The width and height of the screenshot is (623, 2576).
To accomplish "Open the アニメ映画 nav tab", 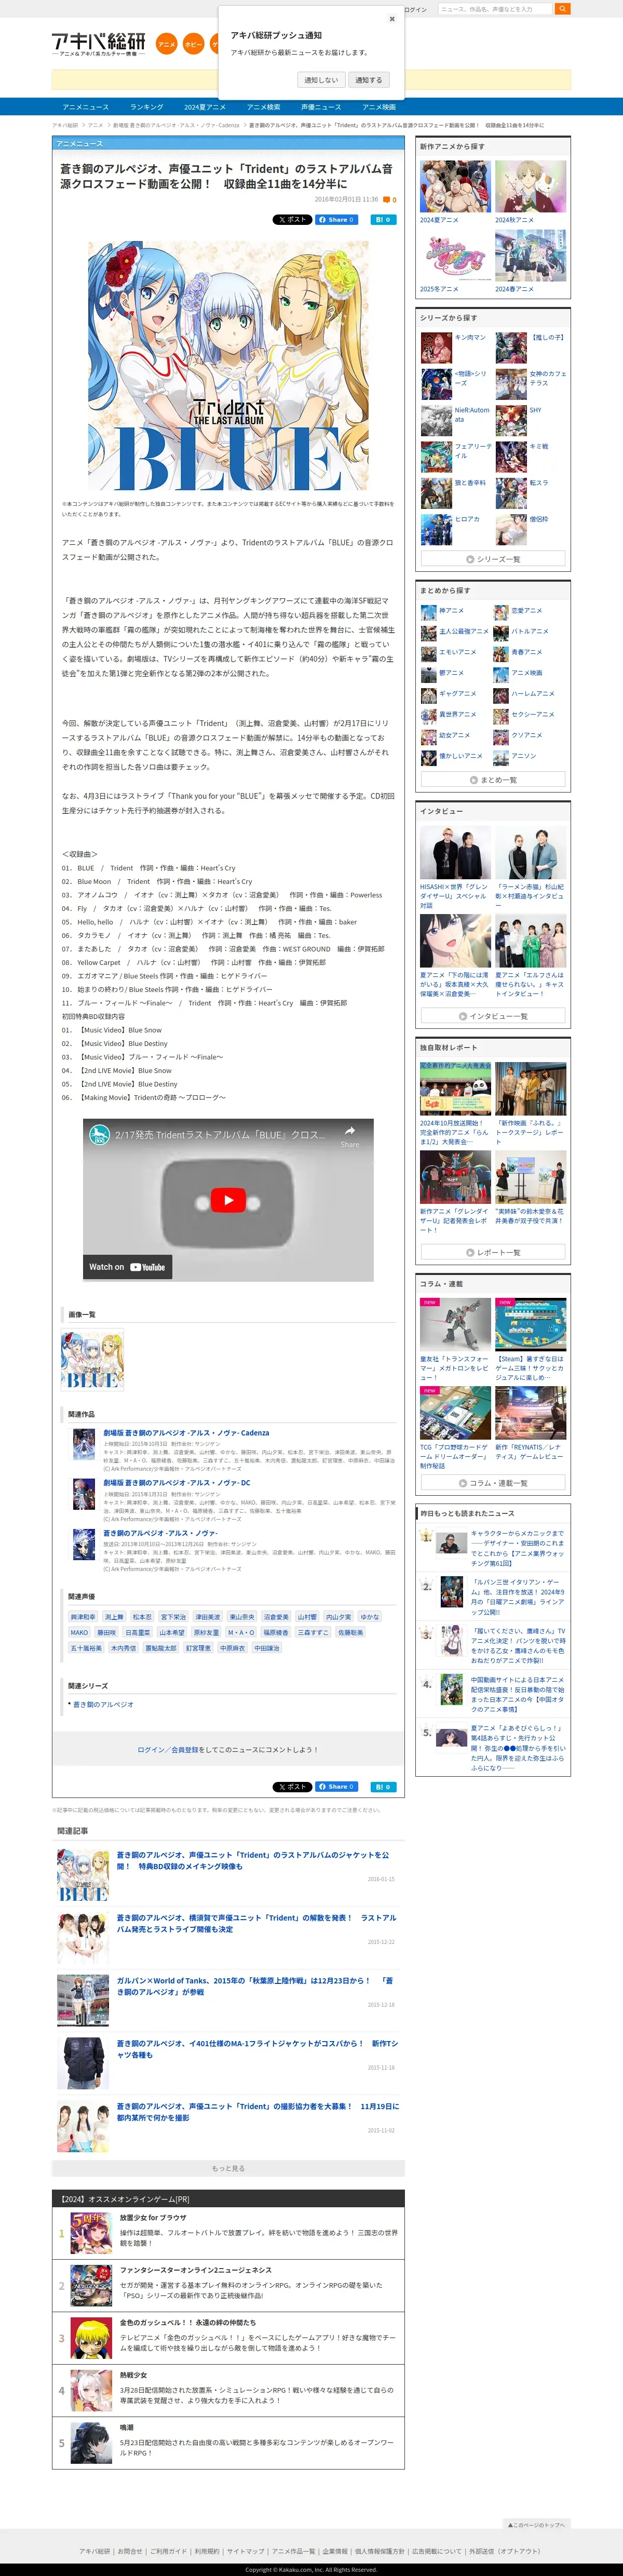I will point(379,107).
